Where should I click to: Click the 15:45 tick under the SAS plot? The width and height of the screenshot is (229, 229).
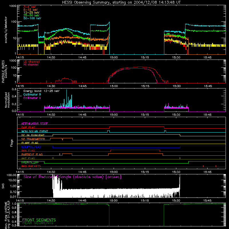207,201
